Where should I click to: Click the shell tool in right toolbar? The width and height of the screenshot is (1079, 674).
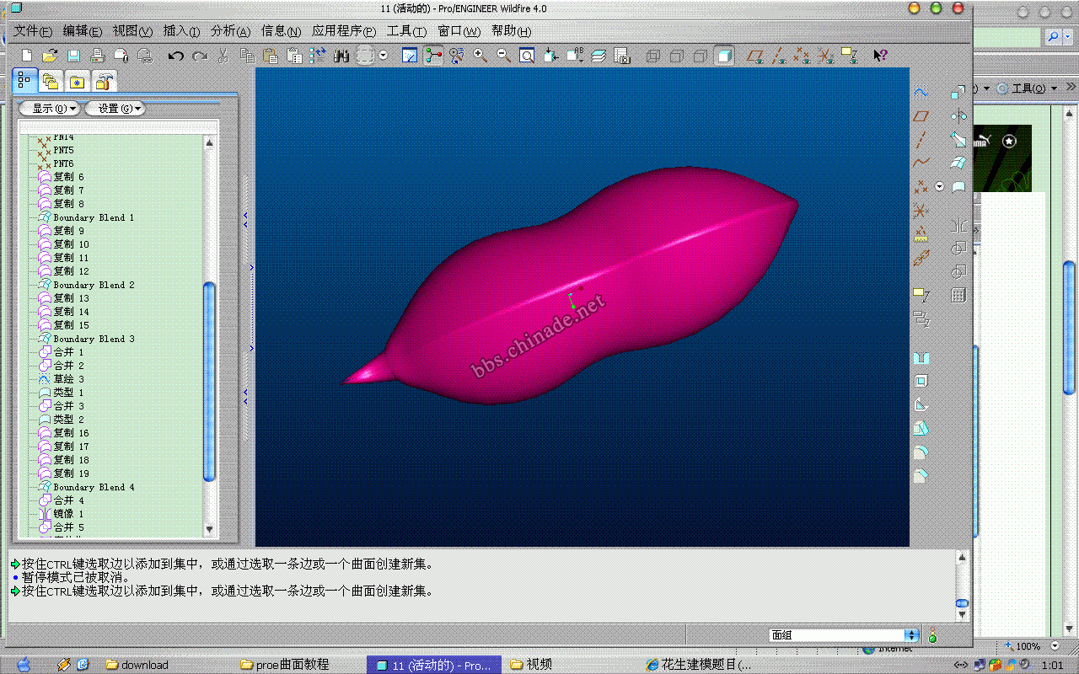pyautogui.click(x=921, y=382)
